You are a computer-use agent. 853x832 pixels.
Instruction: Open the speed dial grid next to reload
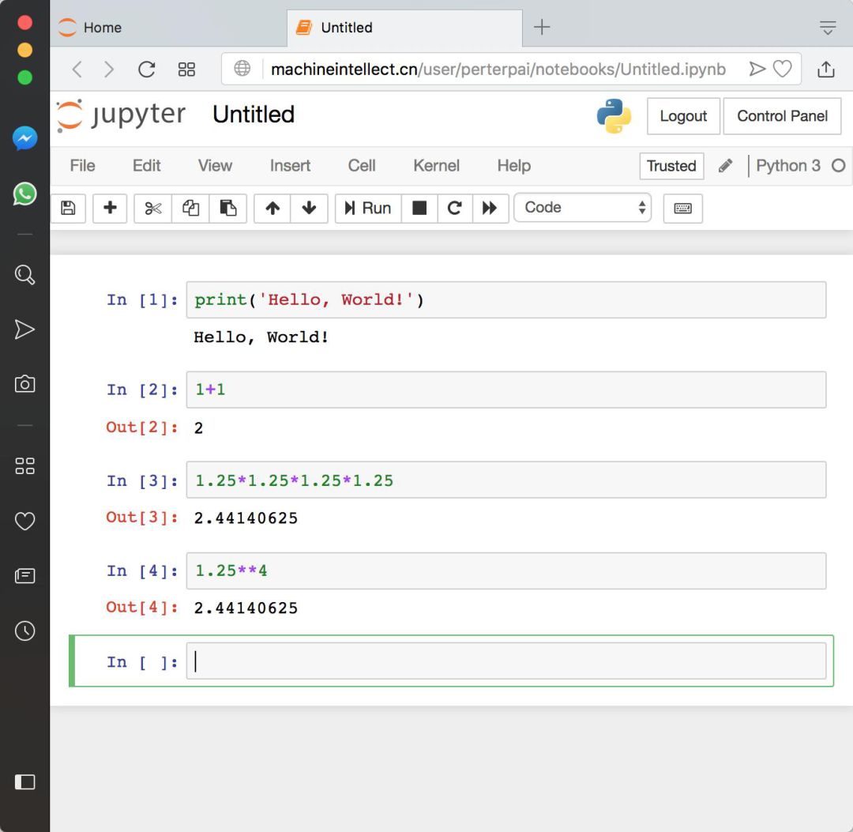pos(186,69)
